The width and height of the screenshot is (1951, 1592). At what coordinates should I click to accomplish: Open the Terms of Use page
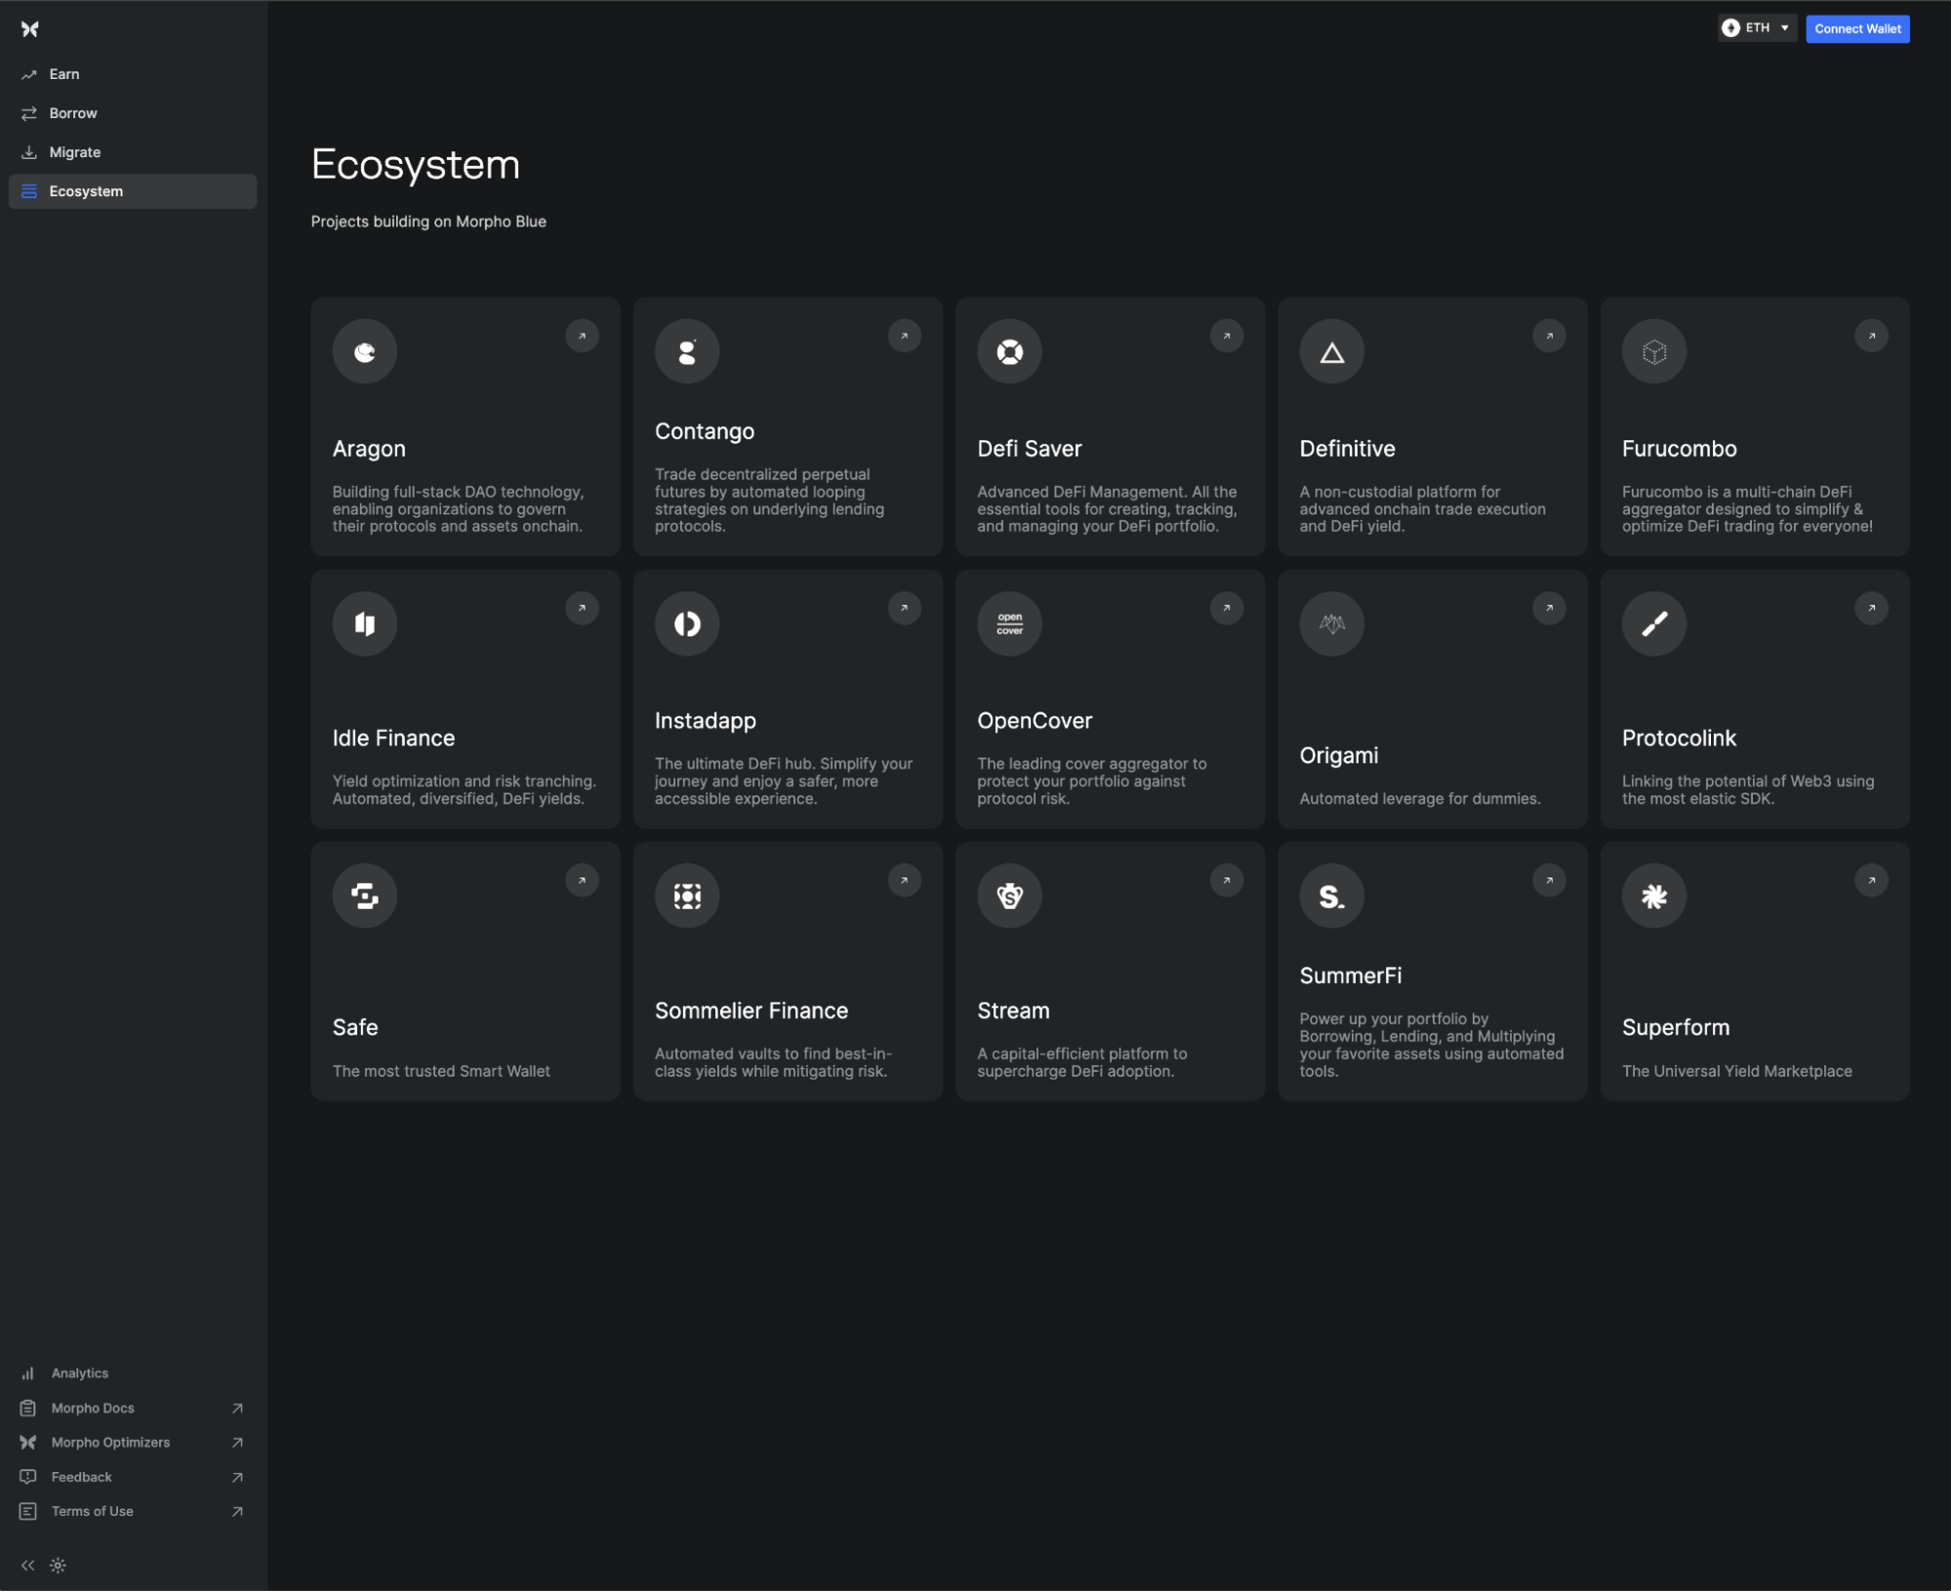click(93, 1511)
